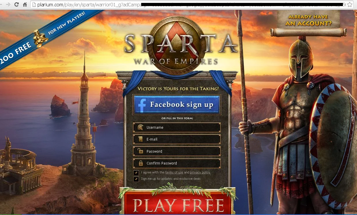The width and height of the screenshot is (357, 215).
Task: Click the closed padlock icon beside Confirm Password
Action: pos(141,163)
